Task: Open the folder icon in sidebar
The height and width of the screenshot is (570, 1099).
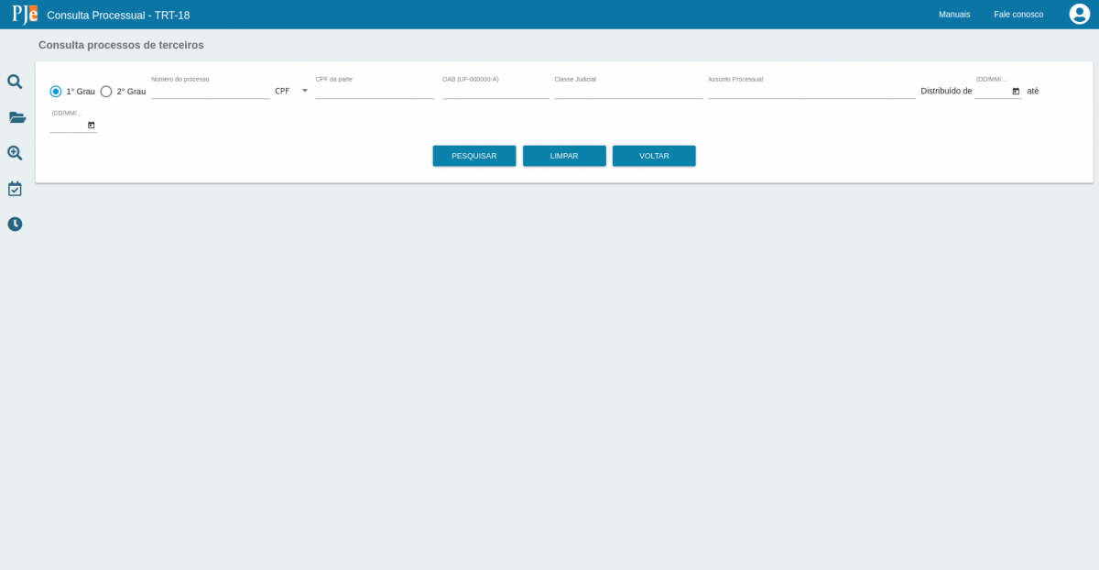Action: pyautogui.click(x=16, y=117)
